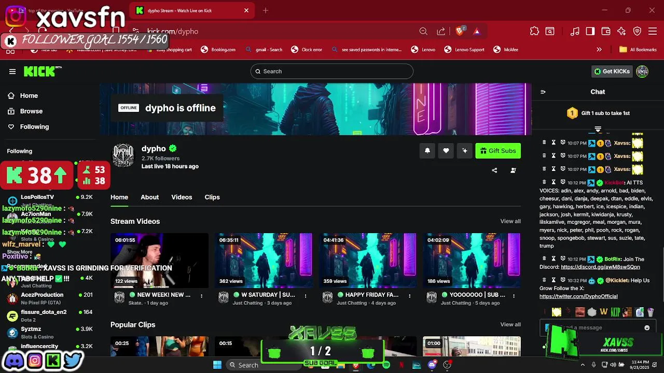
Task: Open Discord from the Windows taskbar
Action: pyautogui.click(x=432, y=365)
